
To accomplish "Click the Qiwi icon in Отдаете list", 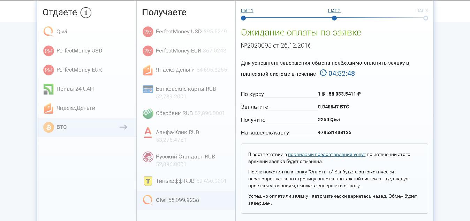I will (48, 32).
